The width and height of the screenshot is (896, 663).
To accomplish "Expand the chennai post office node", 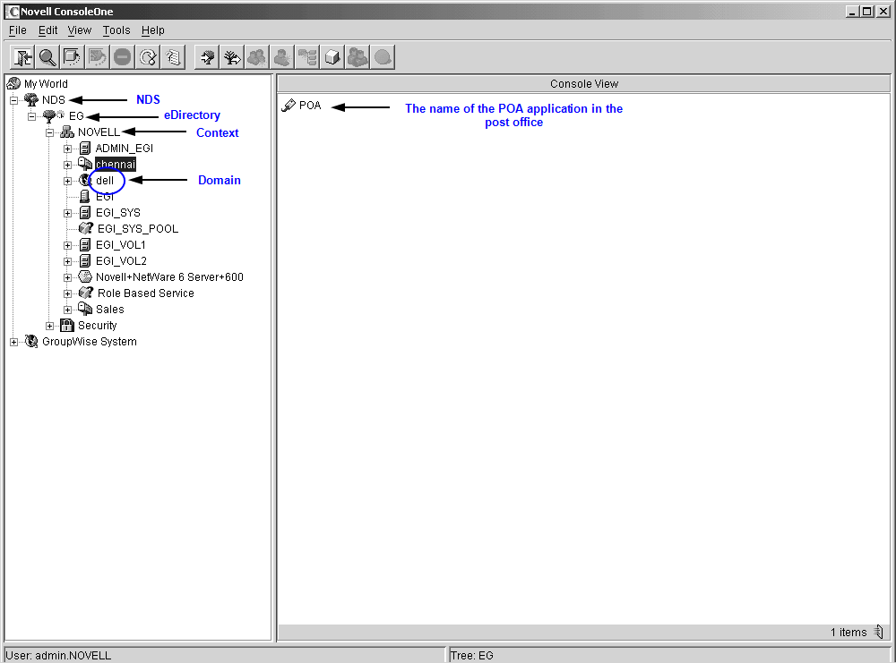I will (67, 165).
